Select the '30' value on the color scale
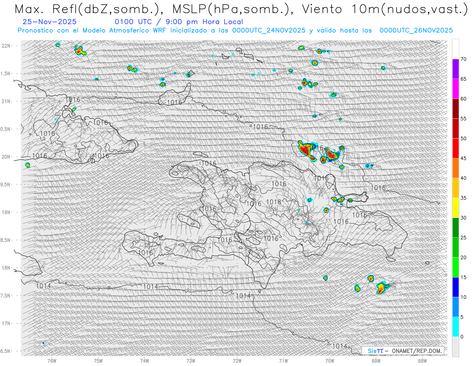The height and width of the screenshot is (366, 474). click(x=463, y=218)
